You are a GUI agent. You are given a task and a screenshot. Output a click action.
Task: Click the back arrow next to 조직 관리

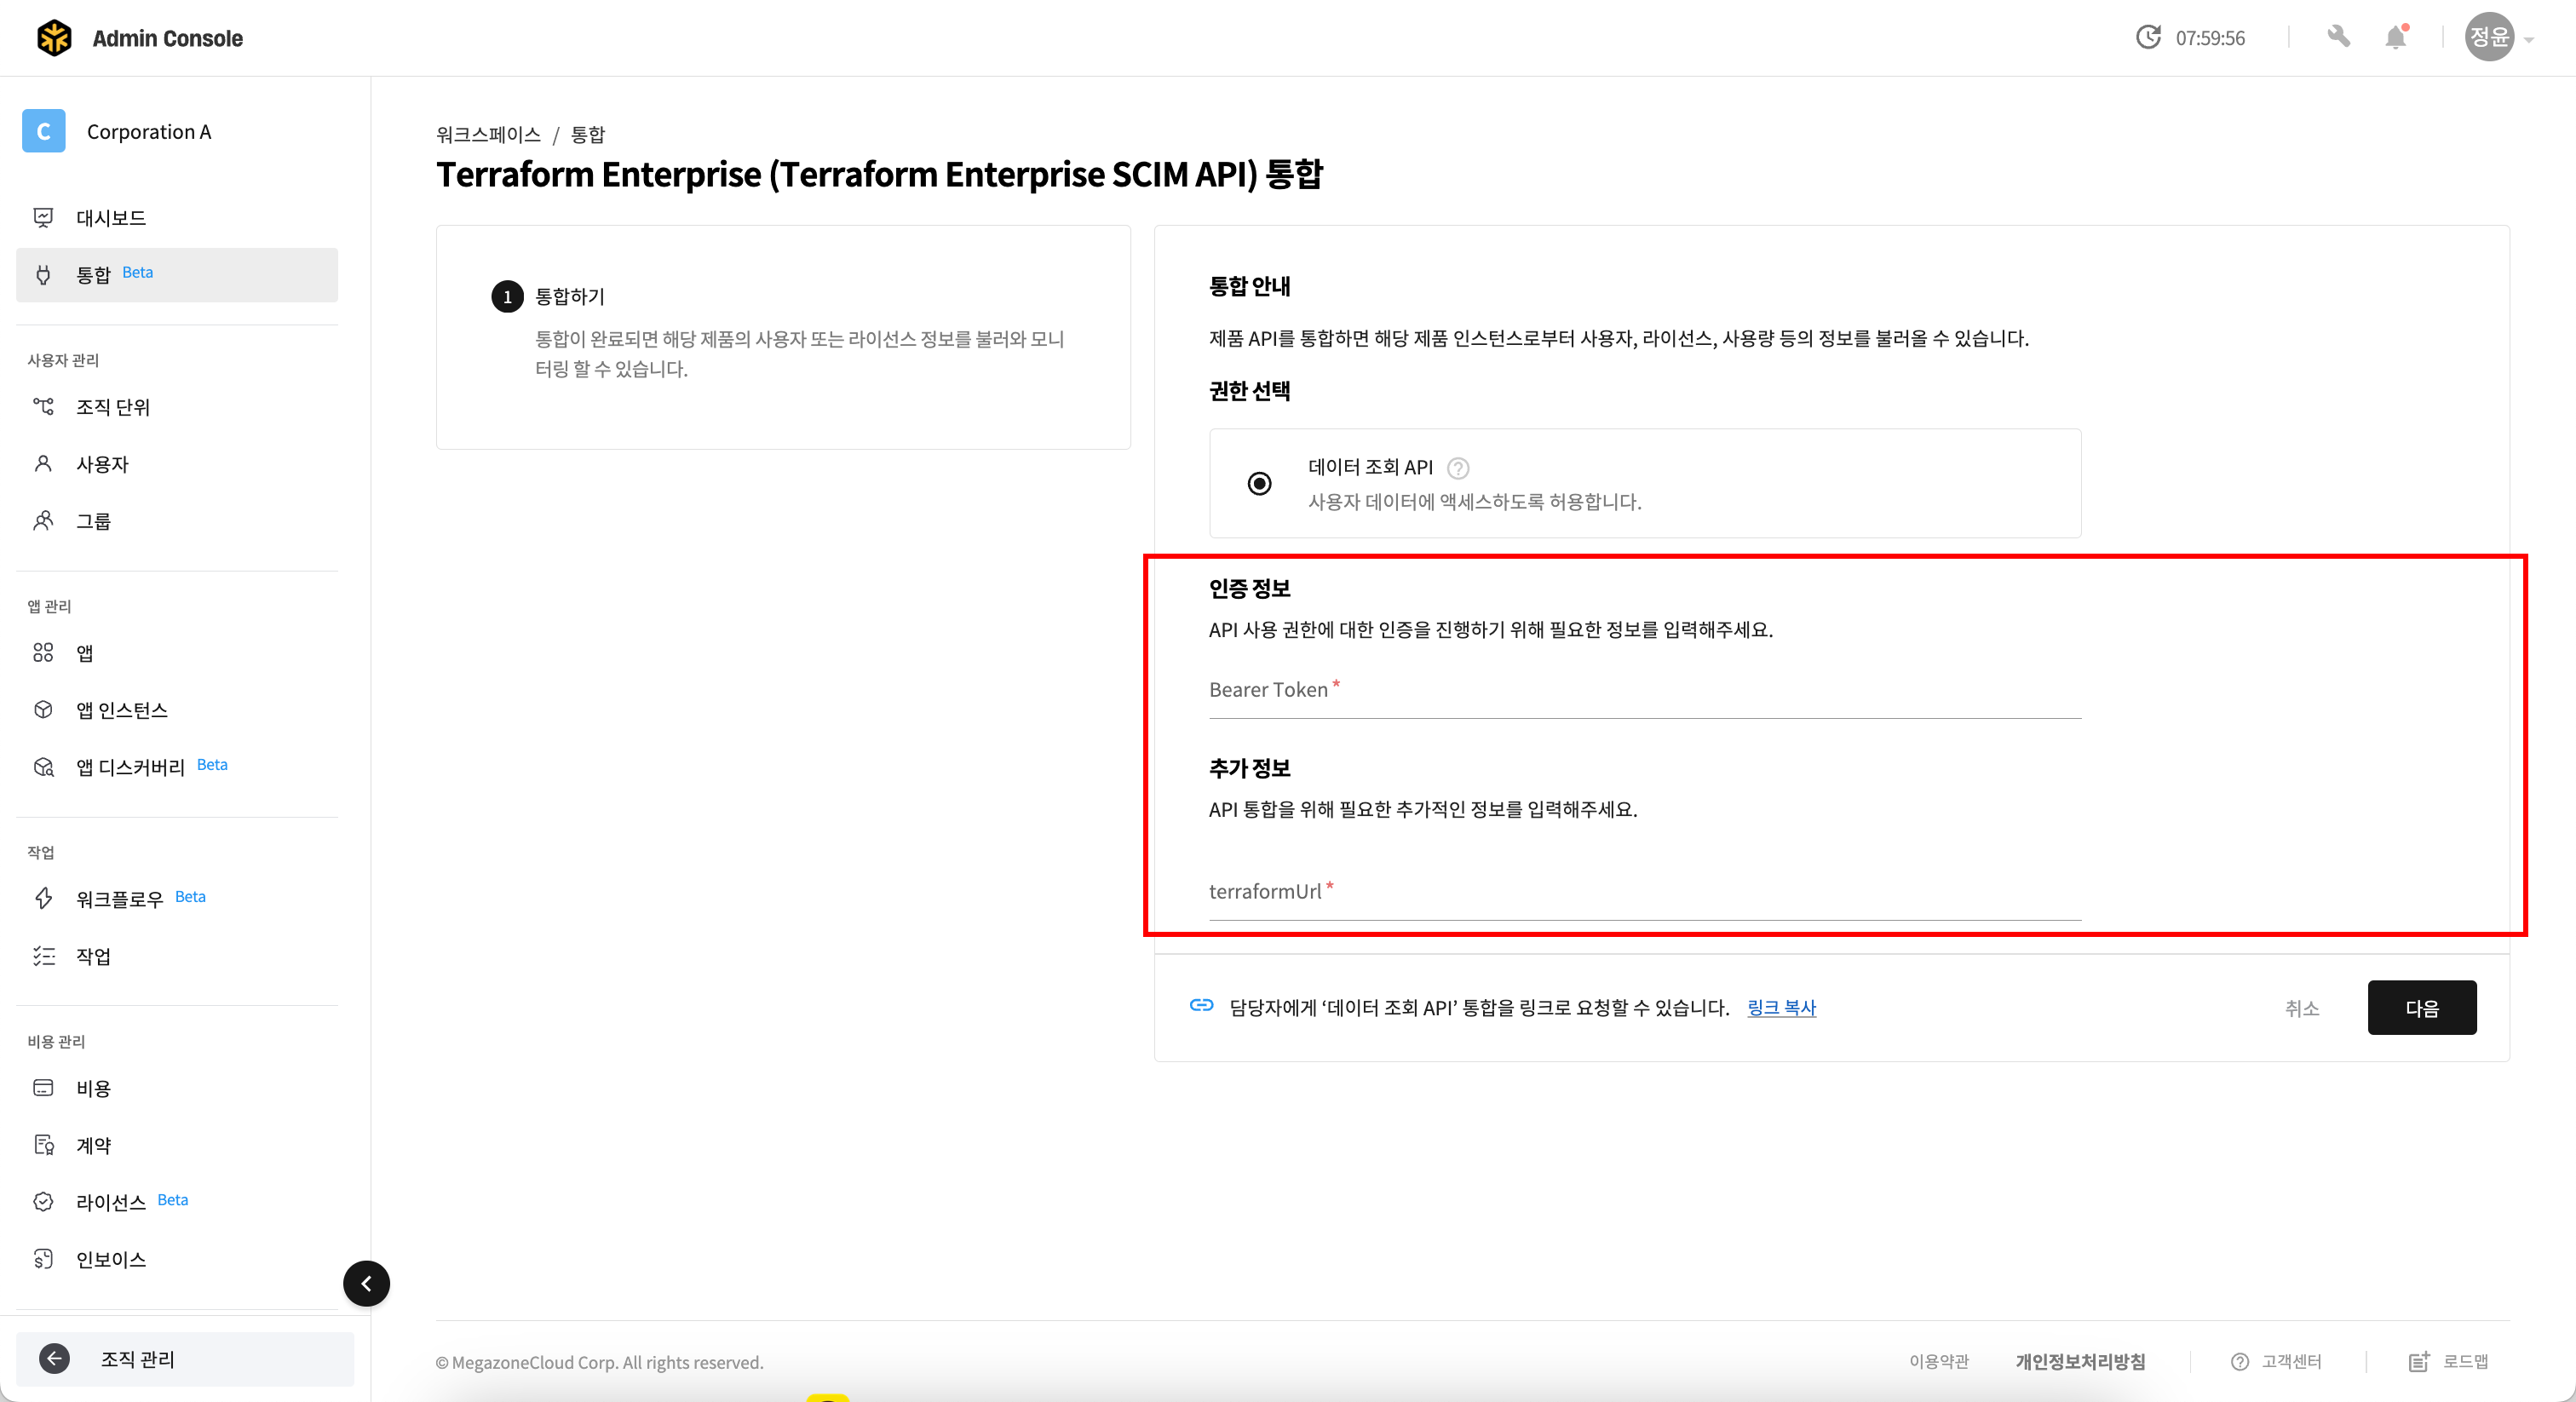click(x=54, y=1358)
